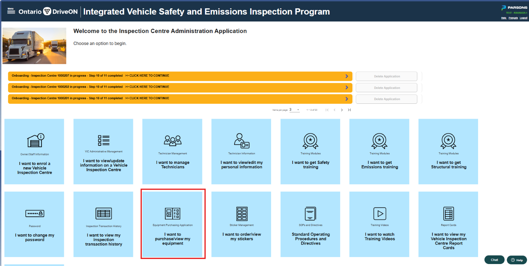Expand Inspection Centre 1000207 onboarding chevron

point(346,76)
